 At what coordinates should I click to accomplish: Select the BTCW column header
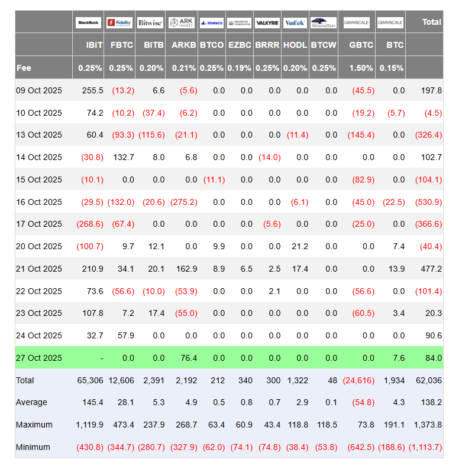tap(324, 45)
